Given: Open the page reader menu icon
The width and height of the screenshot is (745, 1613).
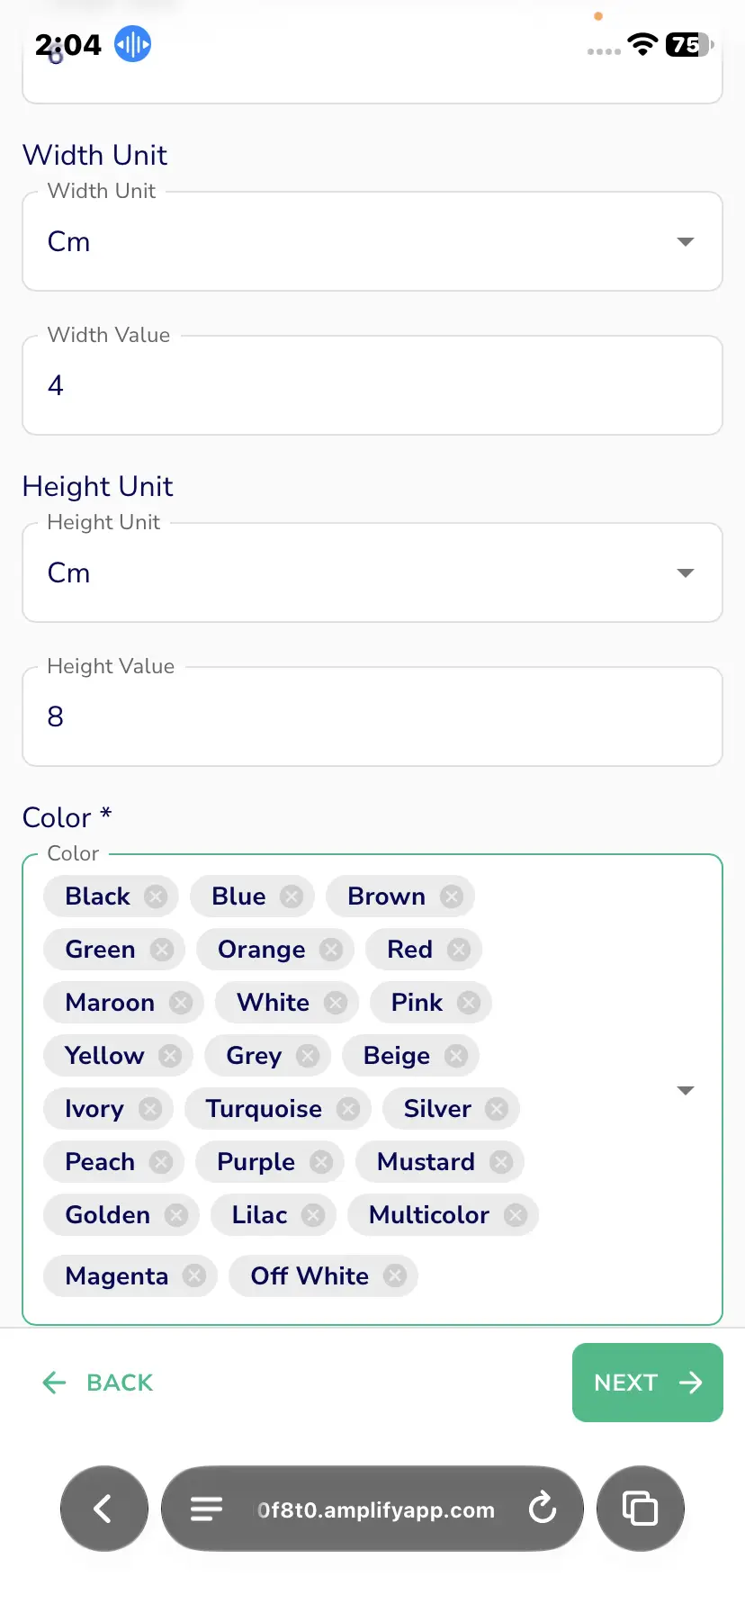Looking at the screenshot, I should pos(206,1509).
